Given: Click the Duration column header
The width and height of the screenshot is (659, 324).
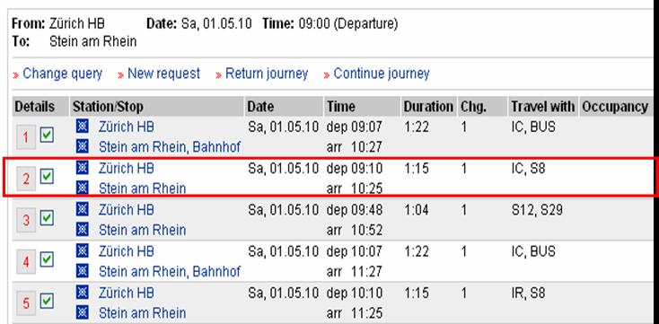Looking at the screenshot, I should [428, 107].
